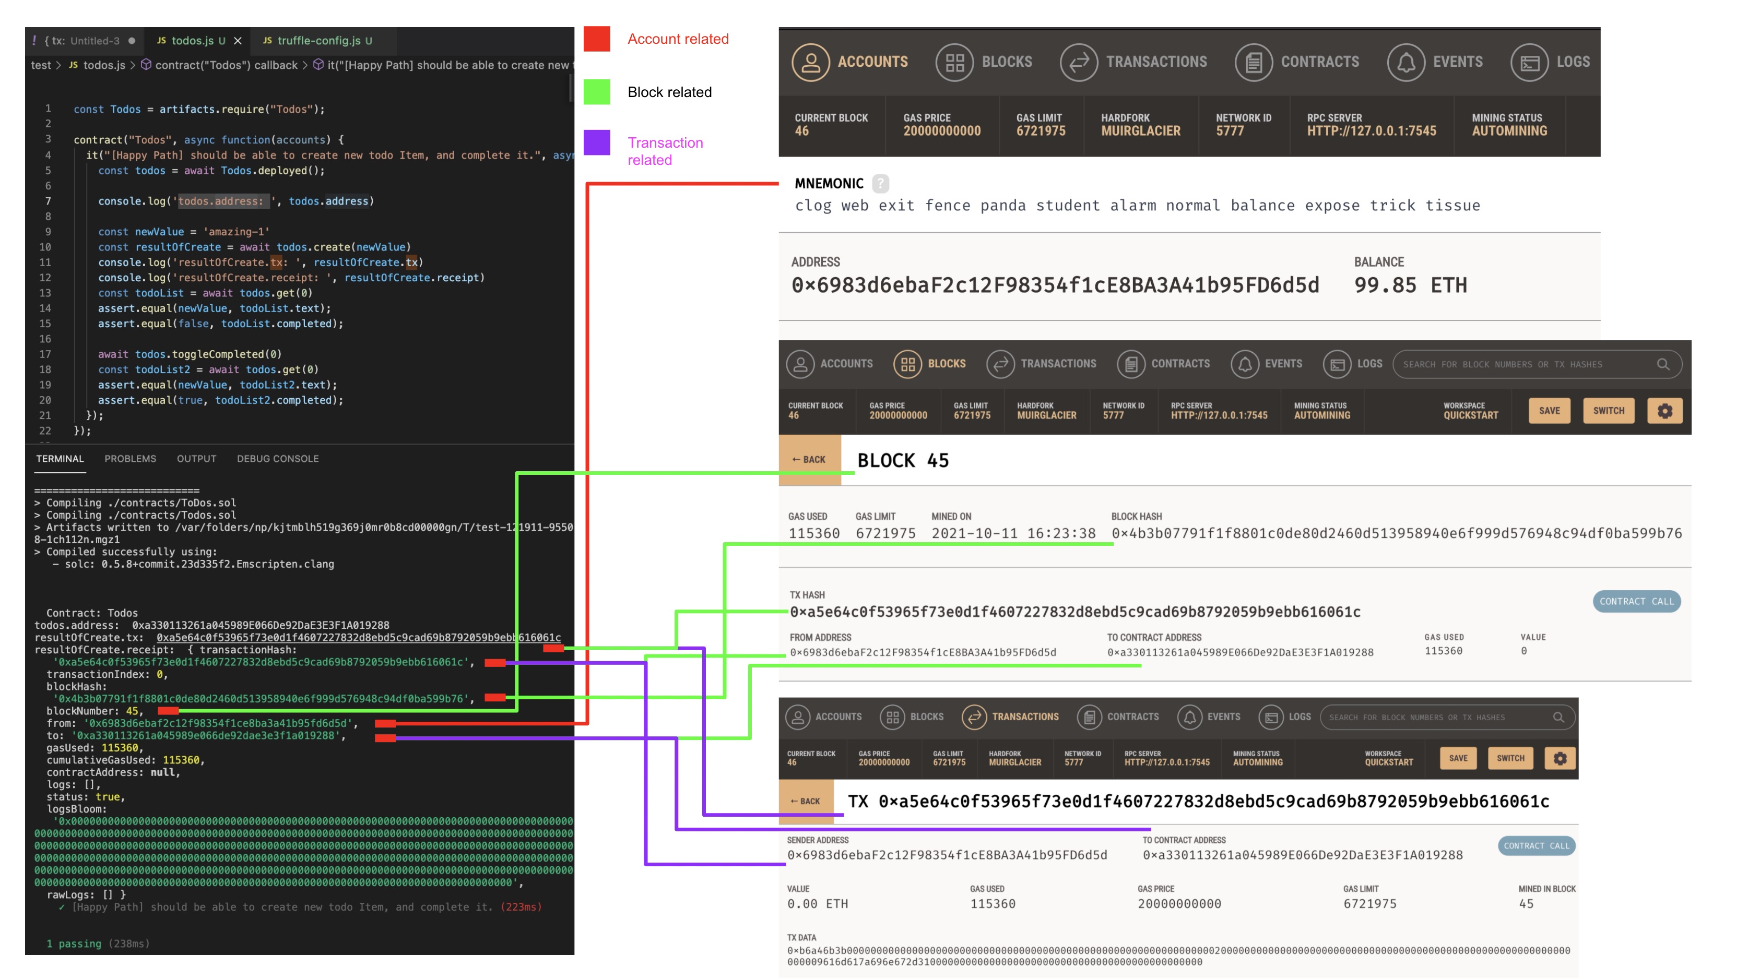
Task: Click search magnifier in Block 45 window
Action: point(1662,364)
